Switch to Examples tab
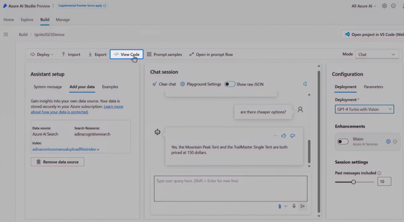404x222 pixels. (110, 87)
